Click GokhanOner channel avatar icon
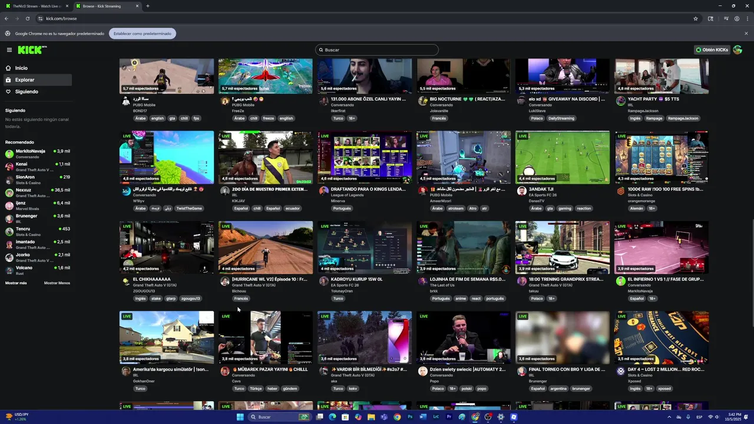Screen dimensions: 754x424 125,371
